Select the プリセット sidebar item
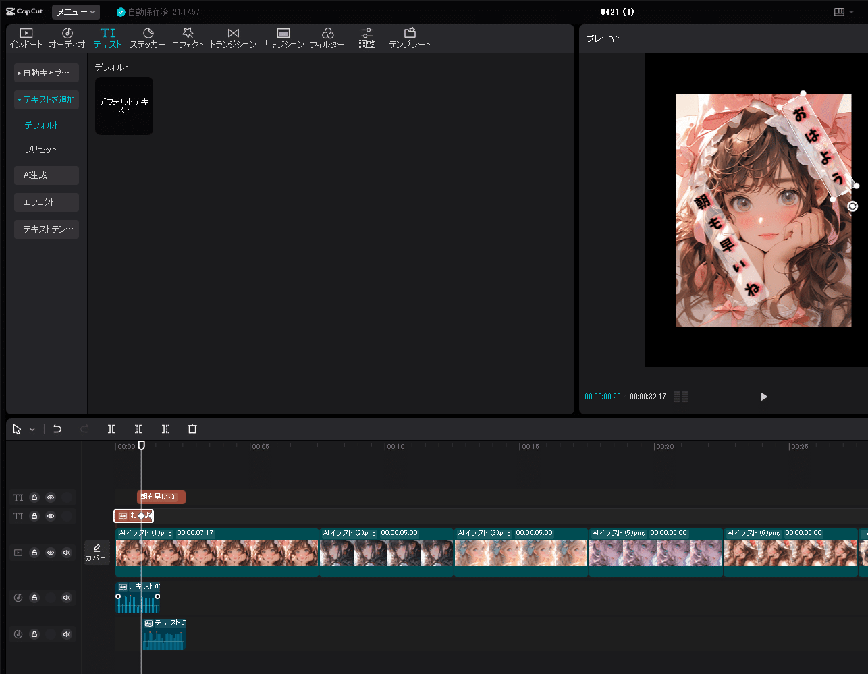This screenshot has width=868, height=674. coord(40,150)
